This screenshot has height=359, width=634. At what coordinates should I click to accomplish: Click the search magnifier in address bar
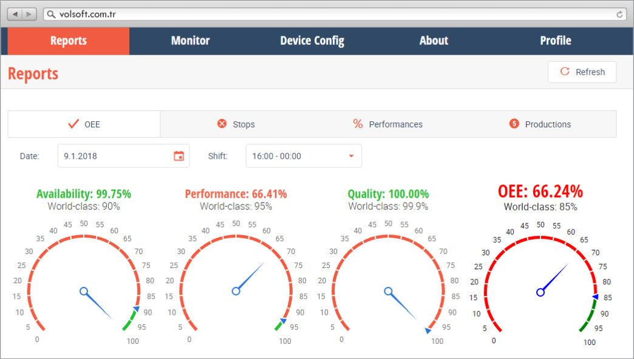click(x=51, y=14)
